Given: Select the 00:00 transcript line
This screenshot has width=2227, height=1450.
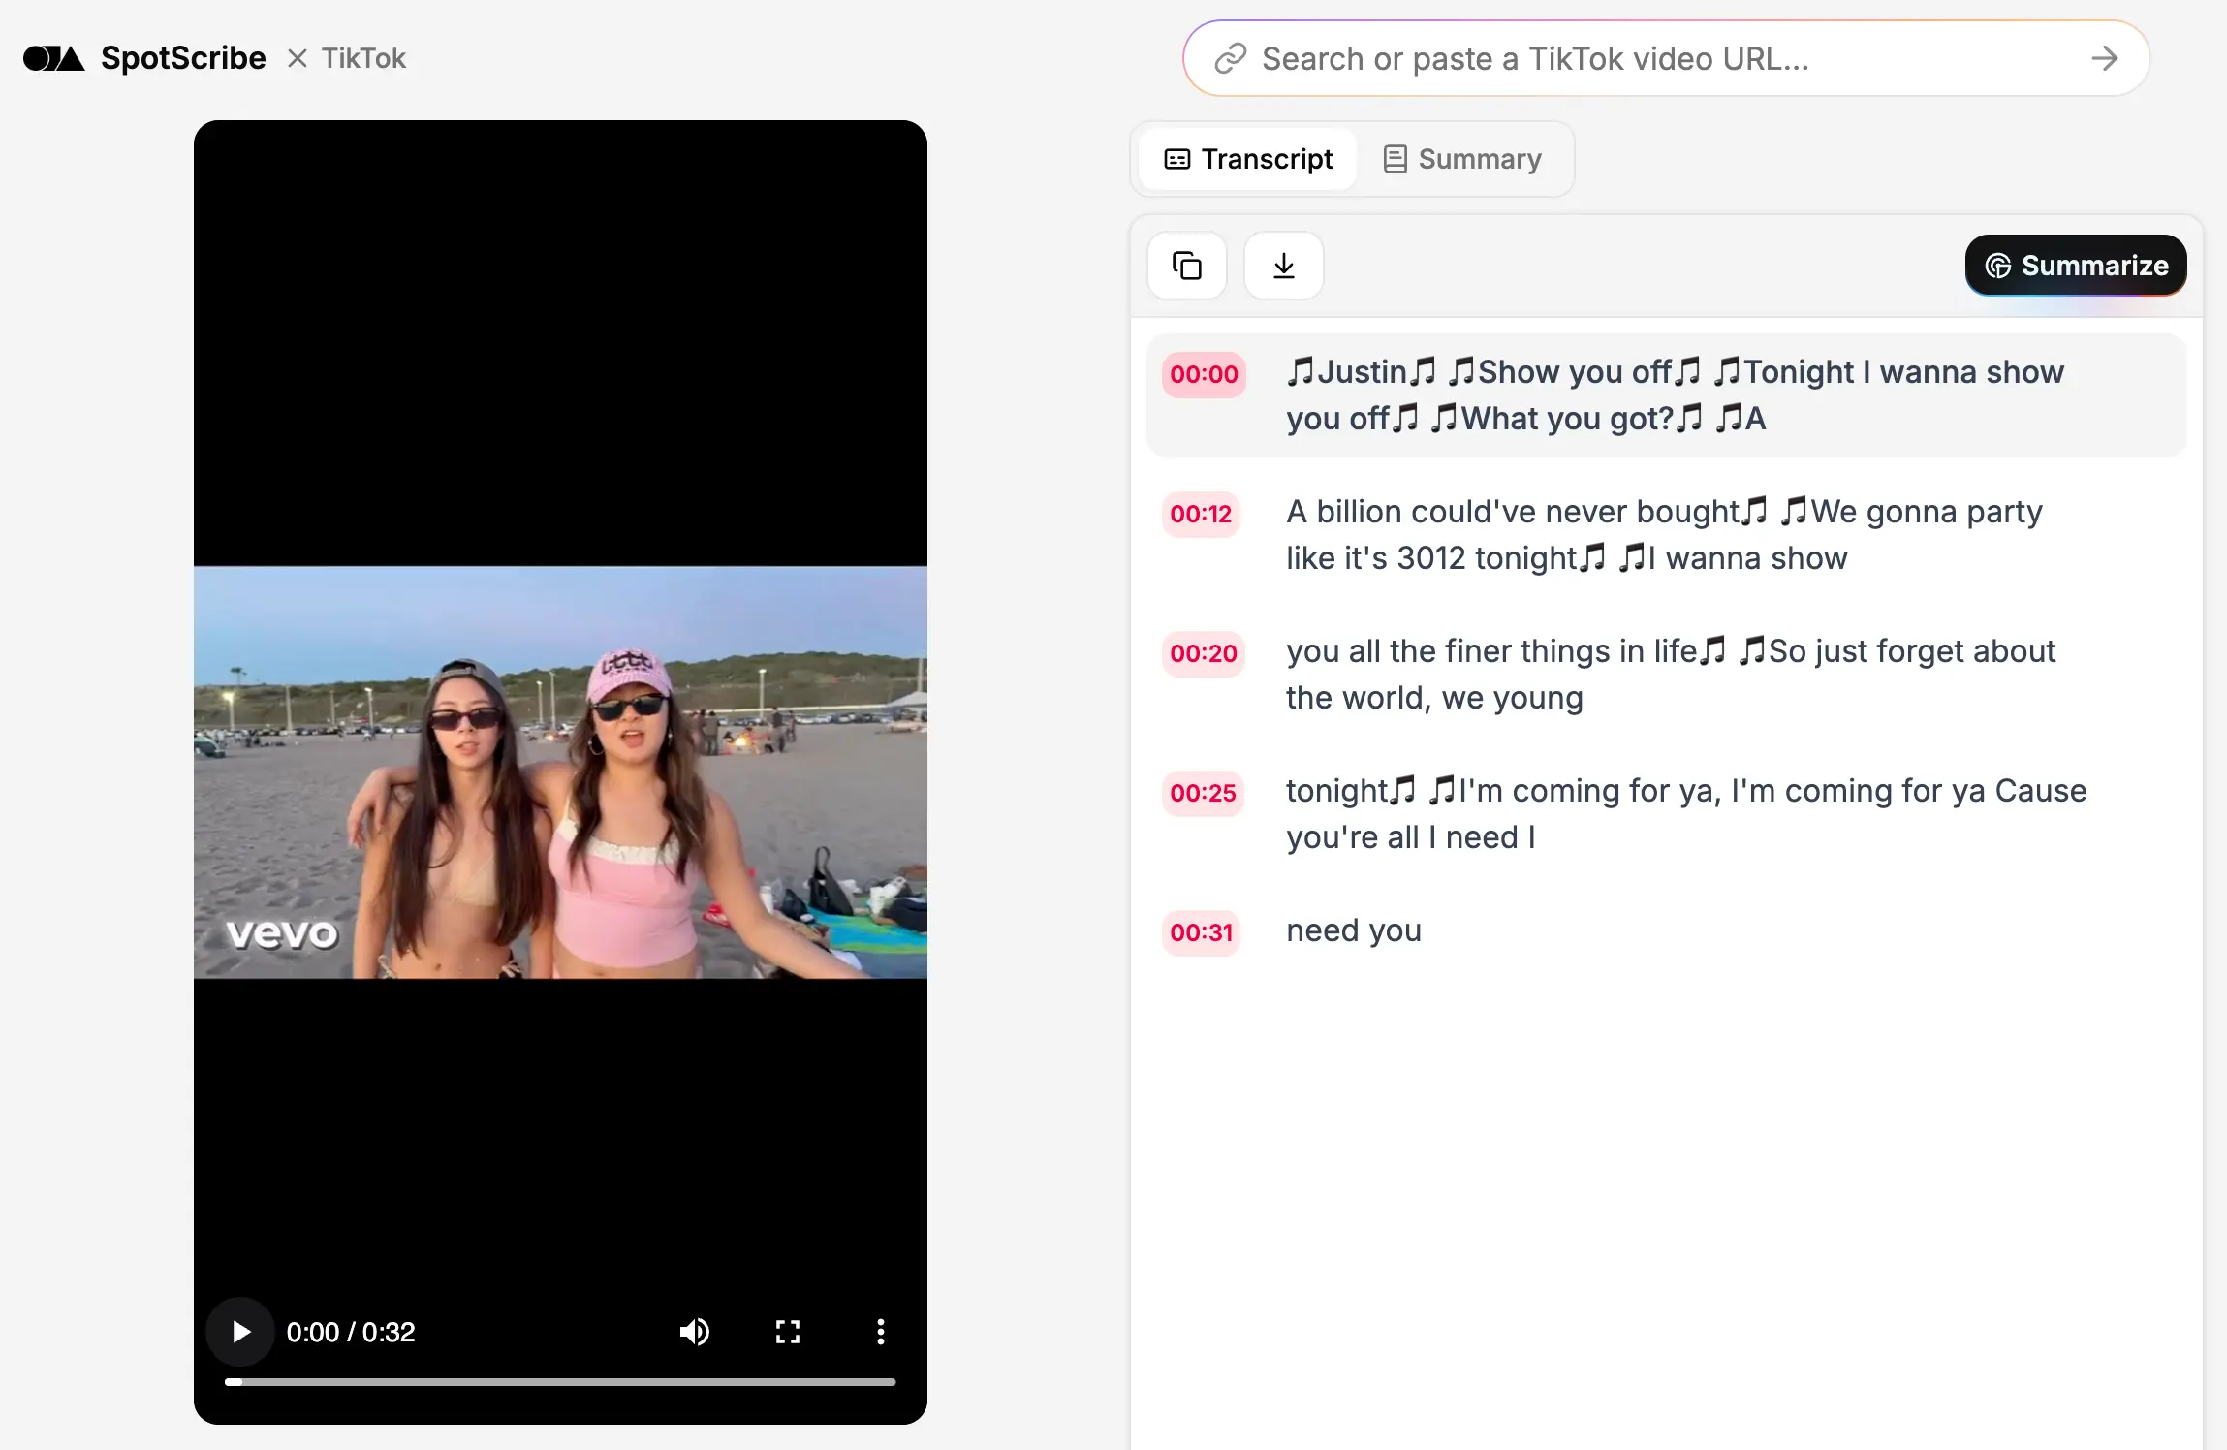Looking at the screenshot, I should (1203, 375).
